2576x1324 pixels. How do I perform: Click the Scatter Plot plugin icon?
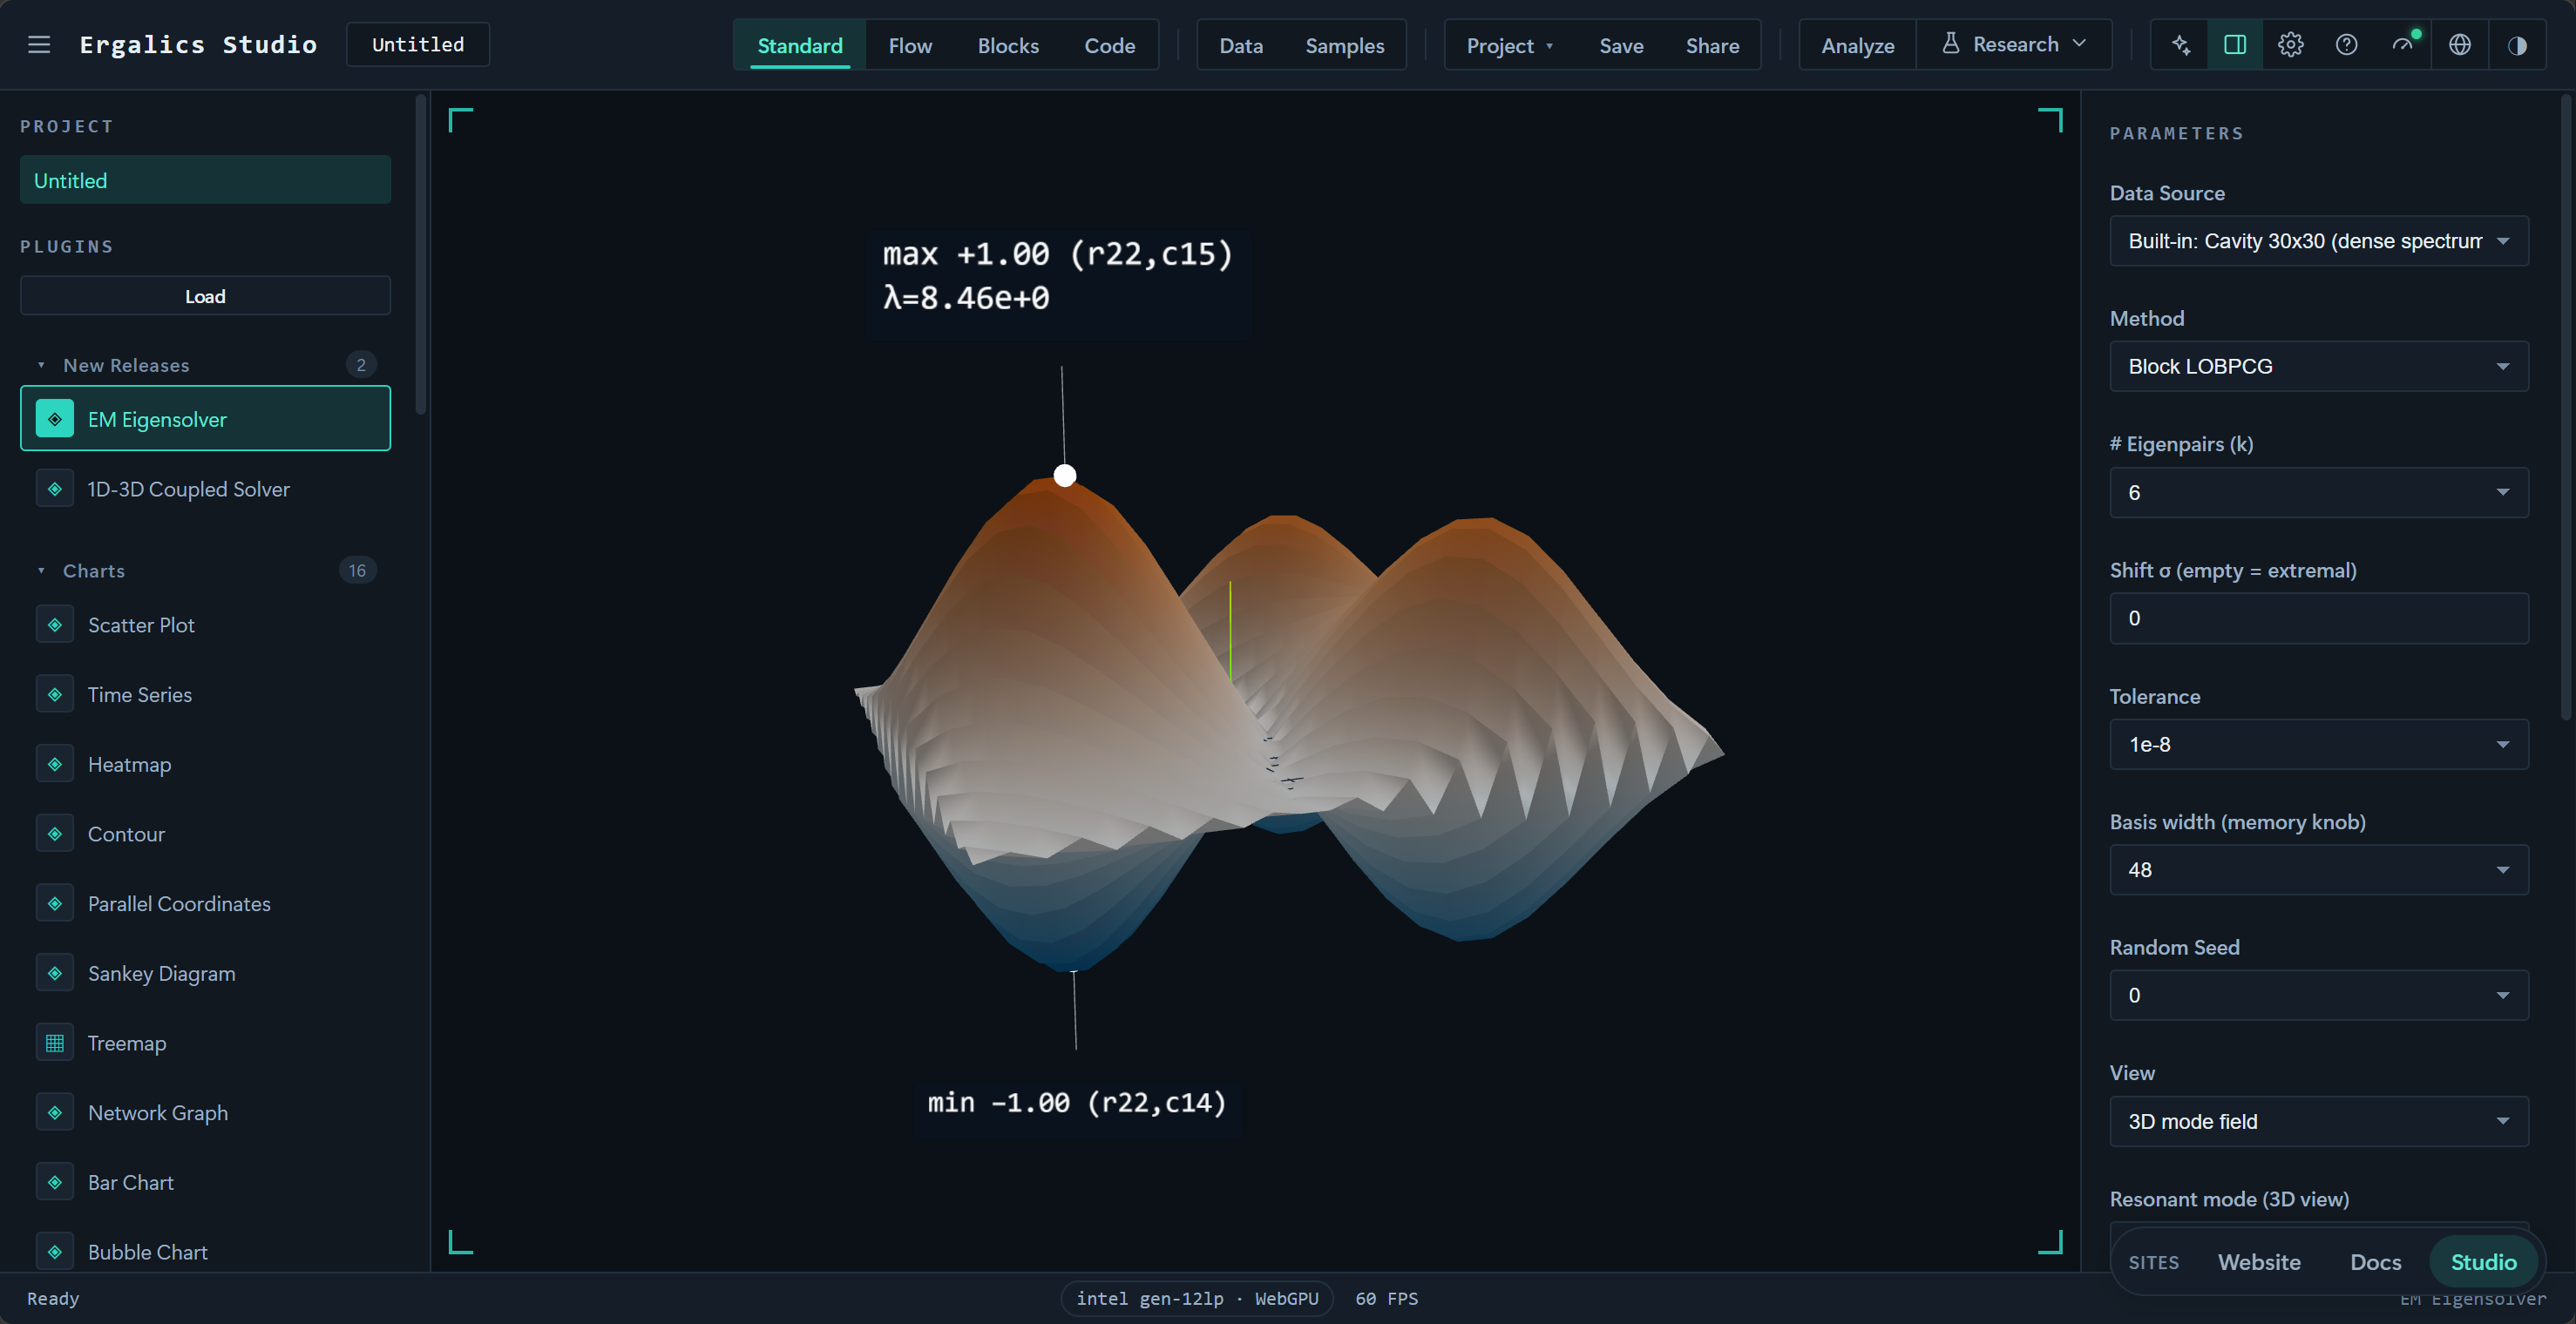coord(55,625)
